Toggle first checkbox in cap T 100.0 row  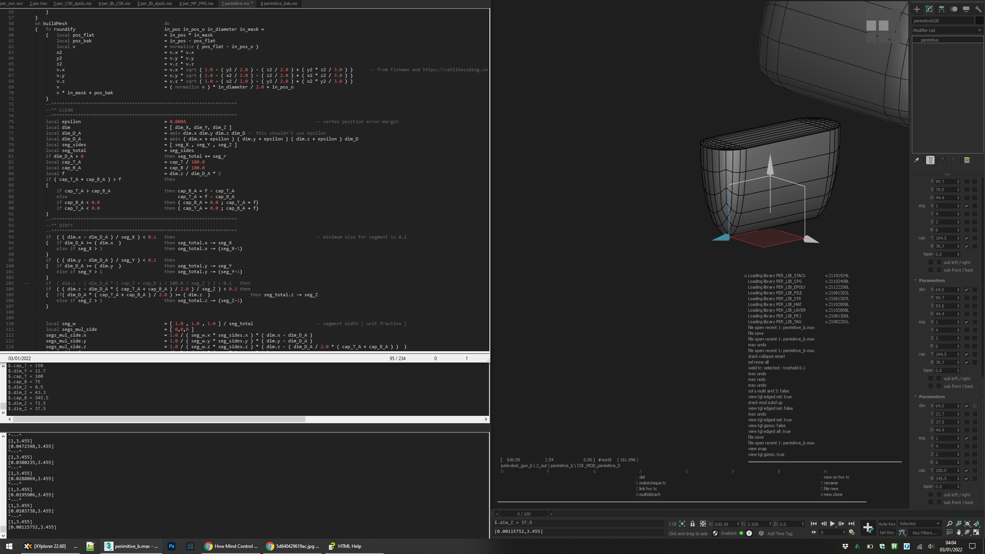(x=967, y=471)
